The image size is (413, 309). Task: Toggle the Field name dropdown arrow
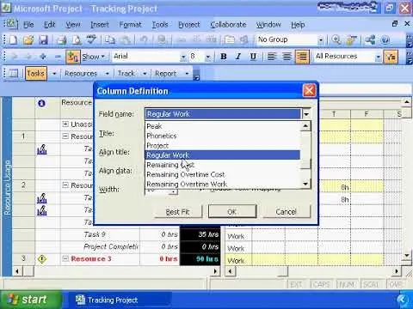[306, 114]
